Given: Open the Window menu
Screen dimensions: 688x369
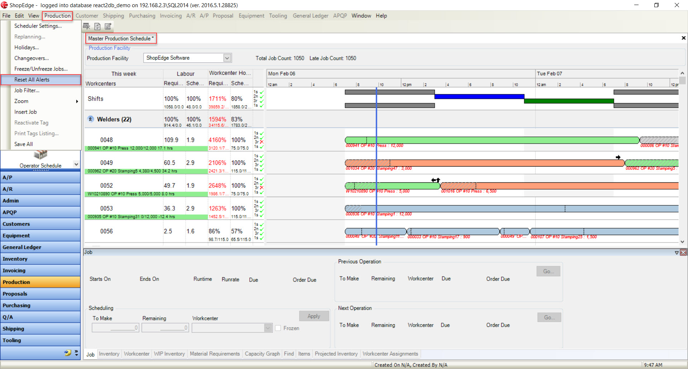Looking at the screenshot, I should tap(361, 16).
